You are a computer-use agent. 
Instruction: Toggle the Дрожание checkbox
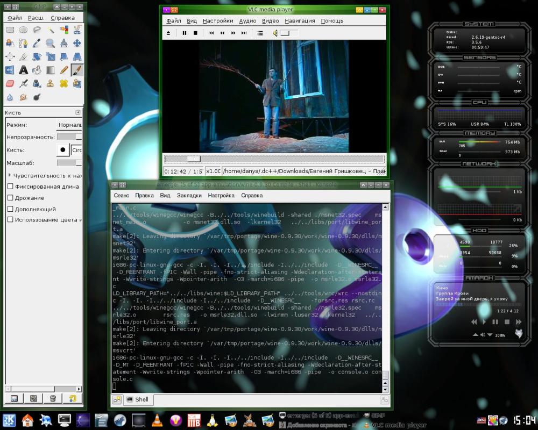10,198
